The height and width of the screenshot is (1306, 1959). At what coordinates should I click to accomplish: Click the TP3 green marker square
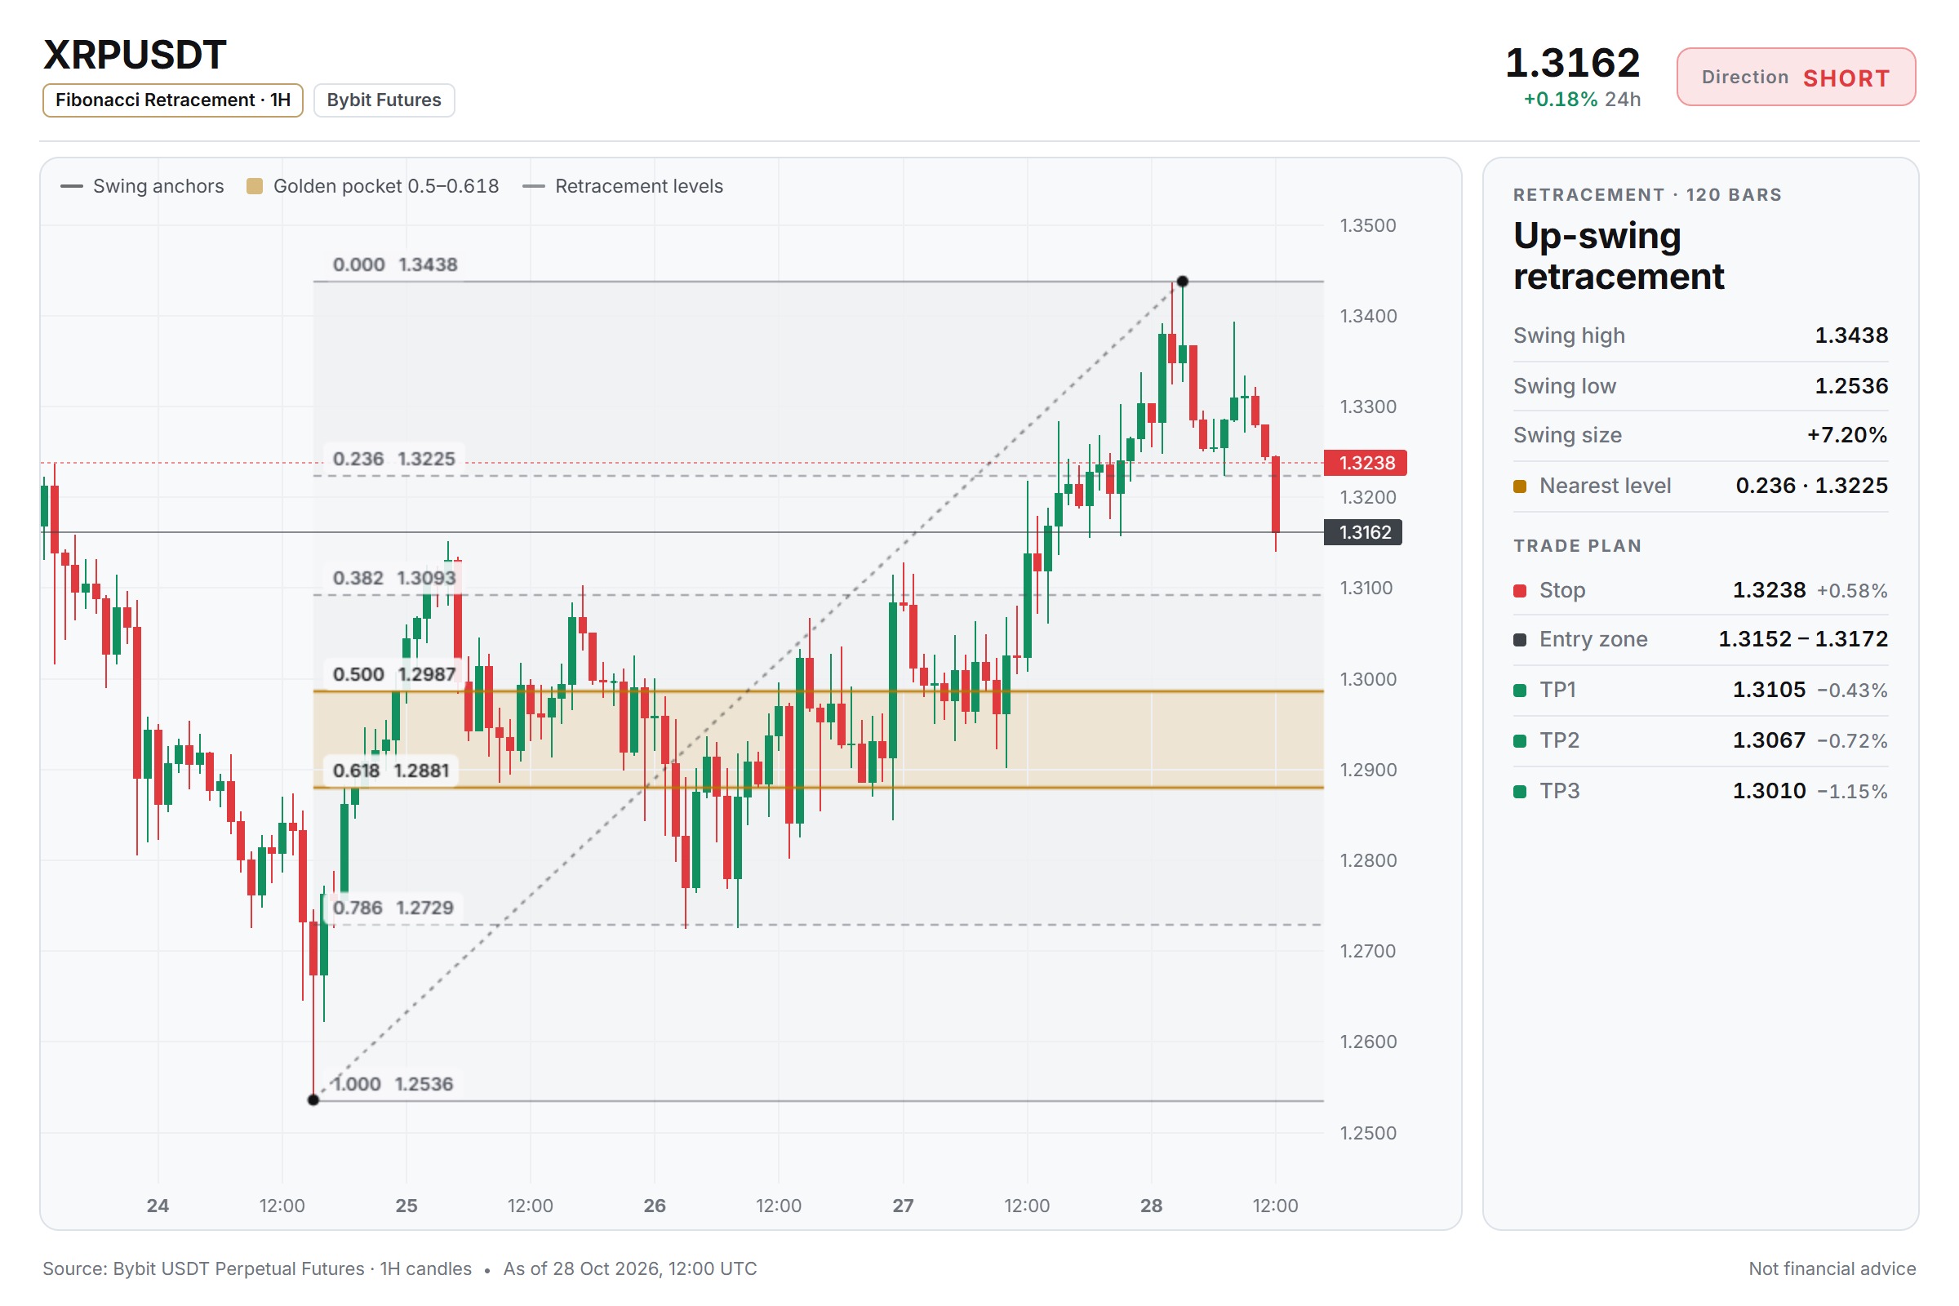tap(1520, 791)
